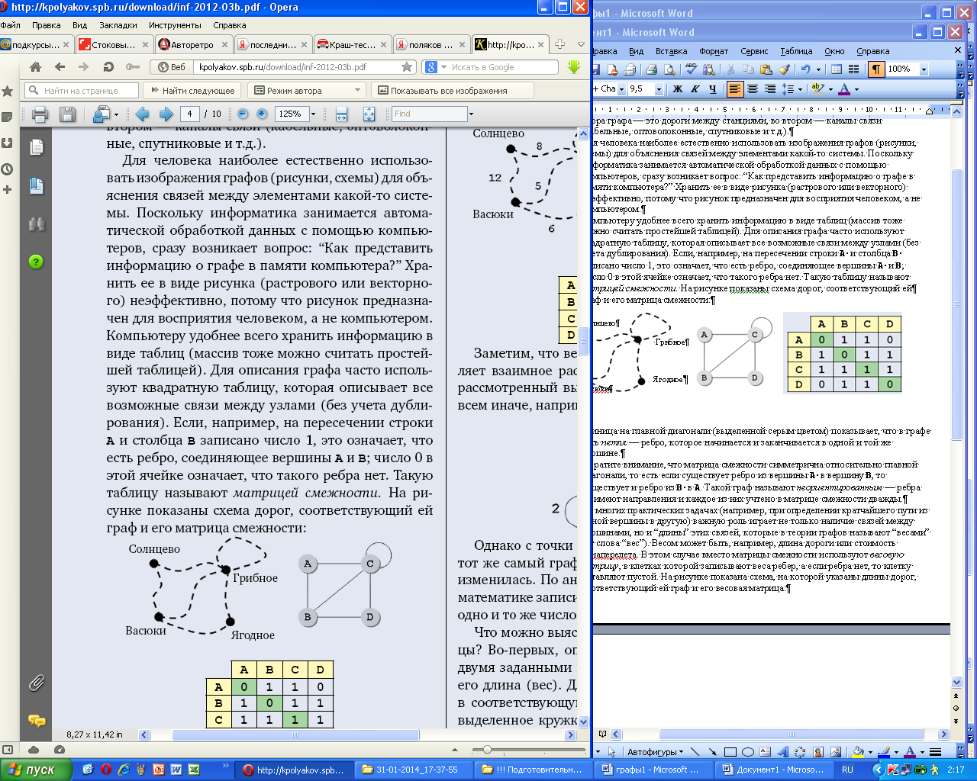Switch to 'Краш-тес...' Opera tab
Viewport: 977px width, 781px height.
point(352,45)
